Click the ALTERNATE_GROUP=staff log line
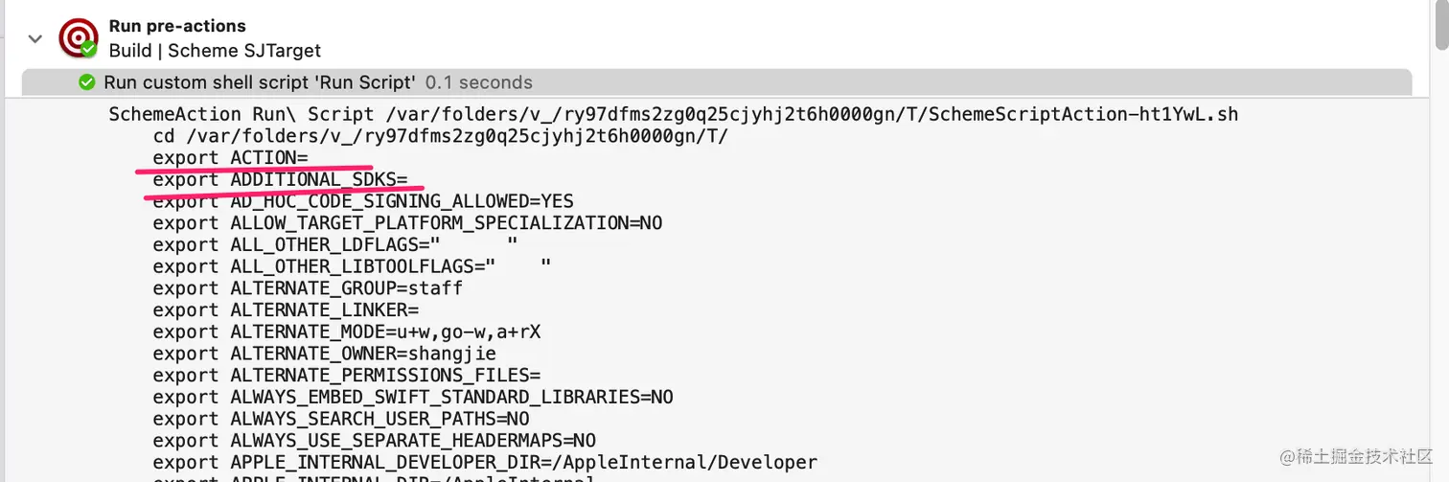Image resolution: width=1449 pixels, height=482 pixels. pyautogui.click(x=308, y=288)
